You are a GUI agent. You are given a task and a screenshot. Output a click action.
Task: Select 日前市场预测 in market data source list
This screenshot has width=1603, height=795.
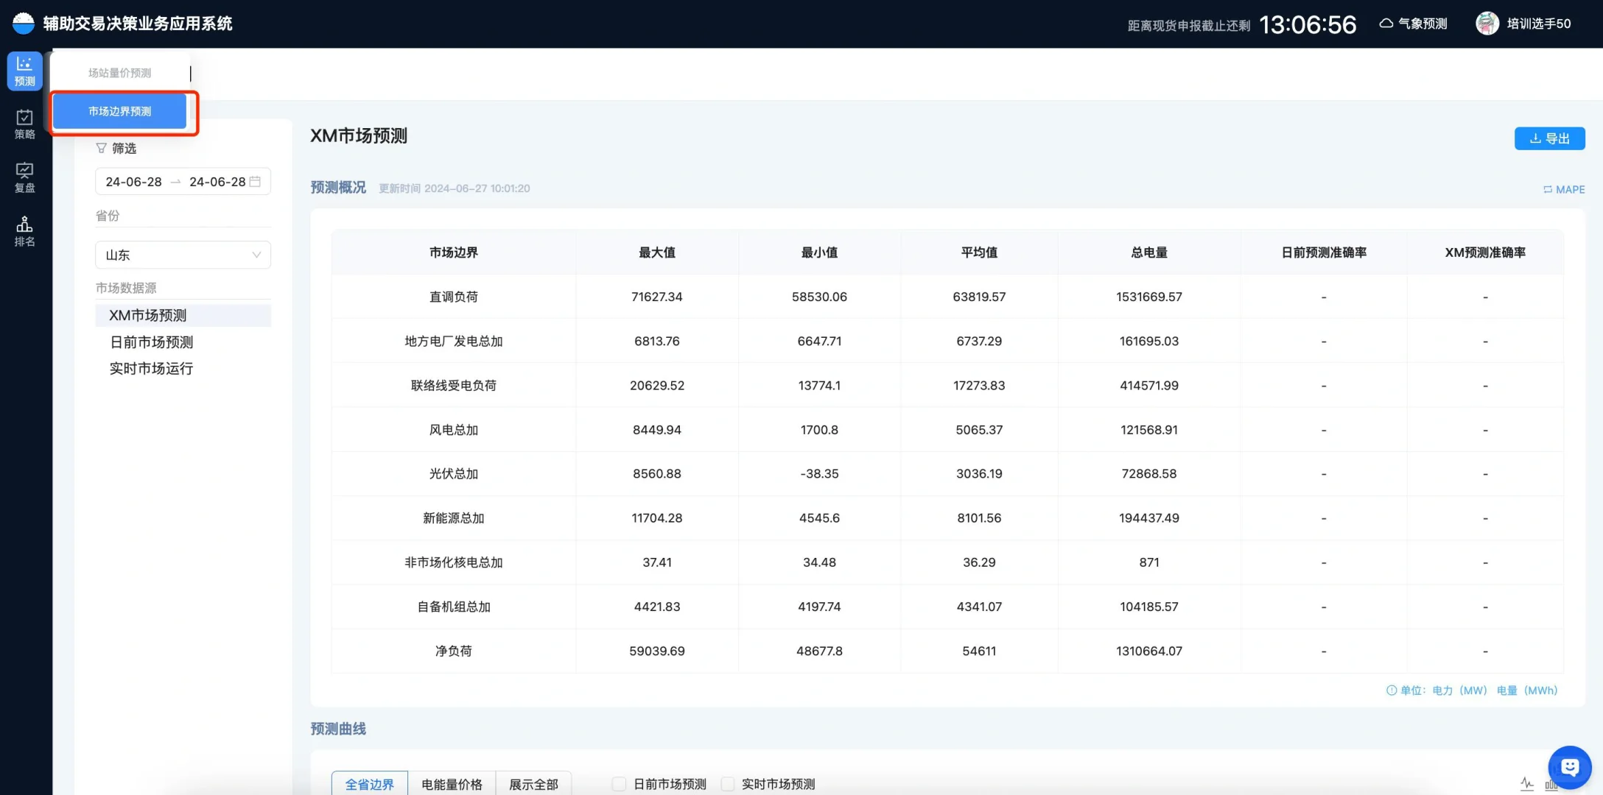(x=151, y=342)
